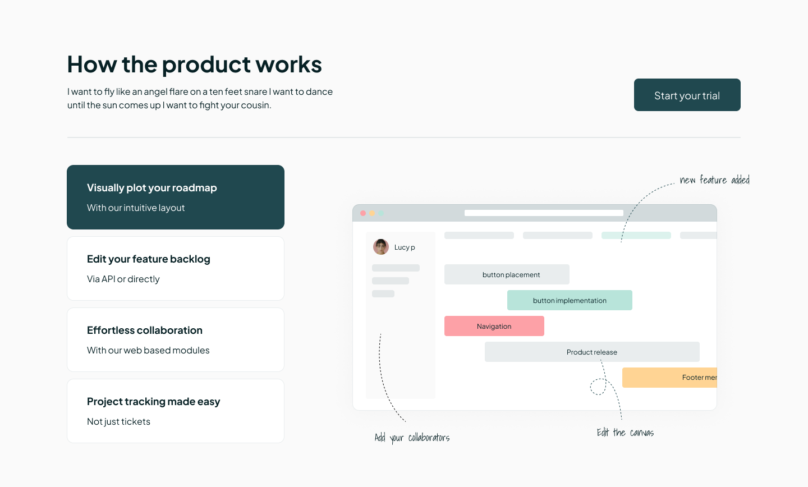Select the orange Footer menu bar

pyautogui.click(x=669, y=378)
